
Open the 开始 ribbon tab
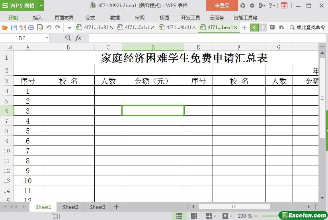[x=13, y=18]
